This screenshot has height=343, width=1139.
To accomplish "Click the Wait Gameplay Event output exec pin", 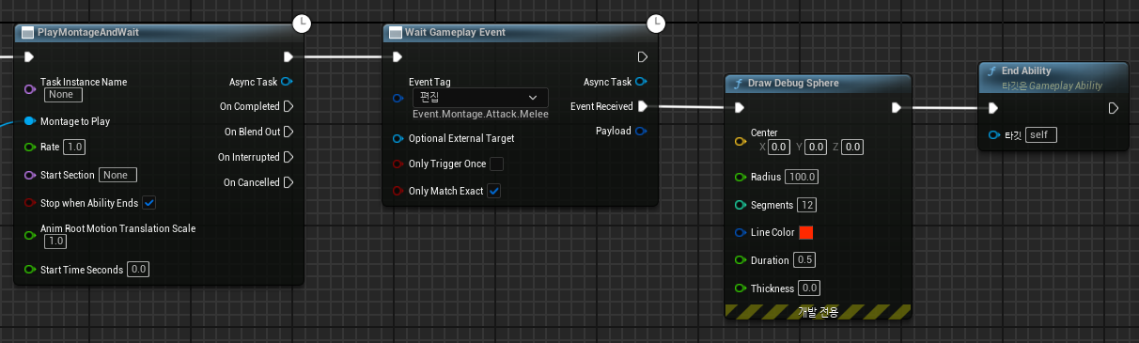I will click(642, 56).
